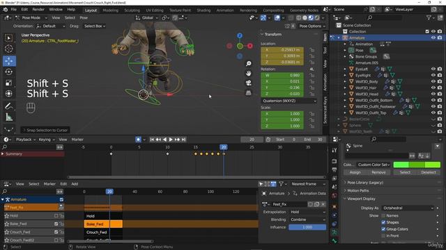
Task: Toggle Crouch_Fwd track mute checkbox
Action: click(56, 232)
